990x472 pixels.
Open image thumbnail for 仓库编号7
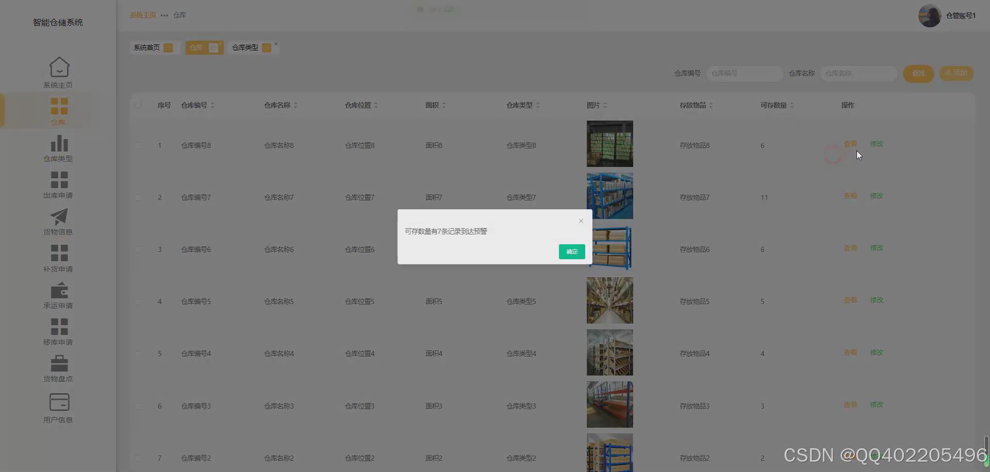[609, 196]
